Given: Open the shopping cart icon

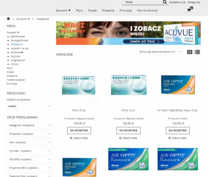Looking at the screenshot, I should pyautogui.click(x=189, y=10).
